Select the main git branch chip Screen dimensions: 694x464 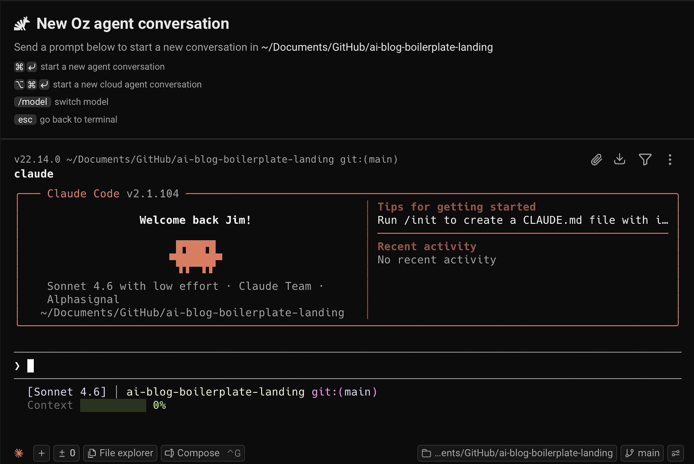(642, 453)
